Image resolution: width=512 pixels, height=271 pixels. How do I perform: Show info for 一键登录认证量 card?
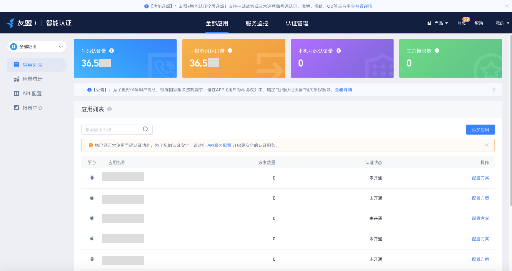click(230, 51)
